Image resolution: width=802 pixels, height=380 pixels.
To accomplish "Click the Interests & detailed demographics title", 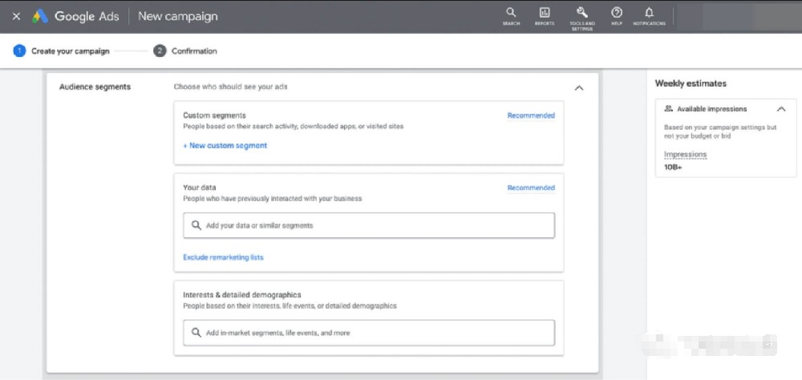I will pos(242,295).
